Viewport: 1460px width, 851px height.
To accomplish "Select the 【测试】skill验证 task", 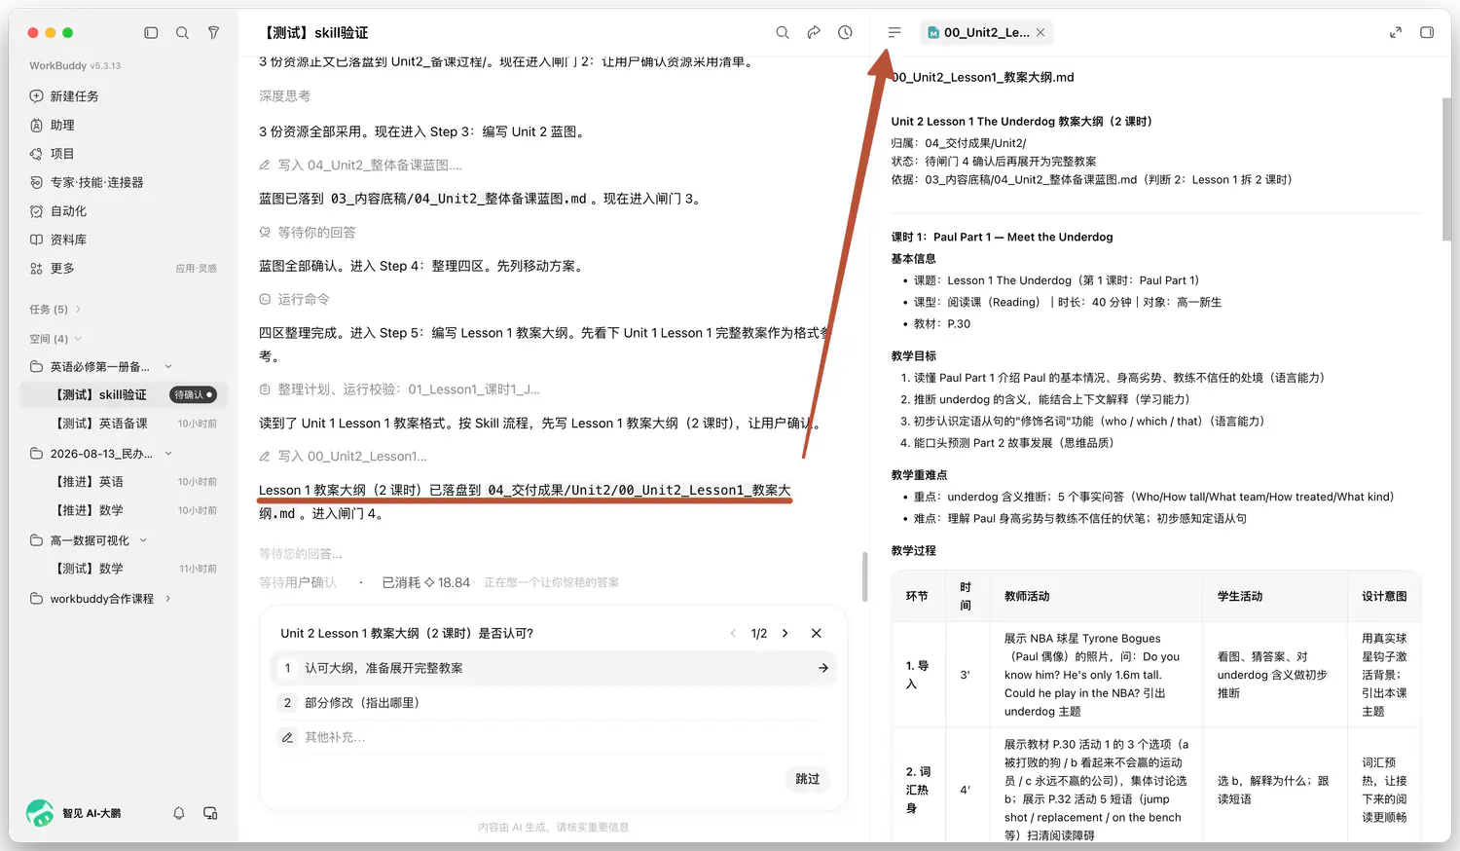I will (123, 394).
